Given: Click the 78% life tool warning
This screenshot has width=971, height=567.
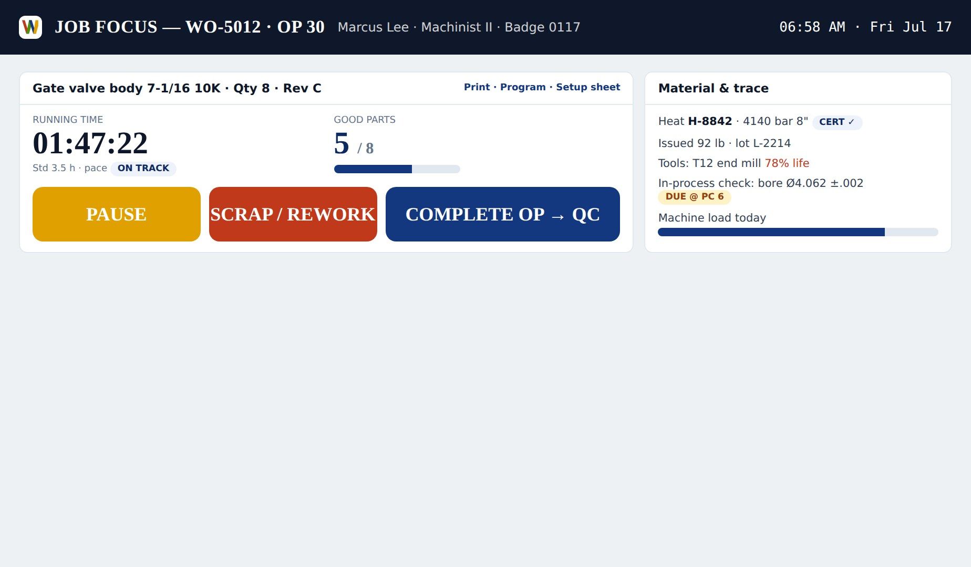Looking at the screenshot, I should coord(787,163).
